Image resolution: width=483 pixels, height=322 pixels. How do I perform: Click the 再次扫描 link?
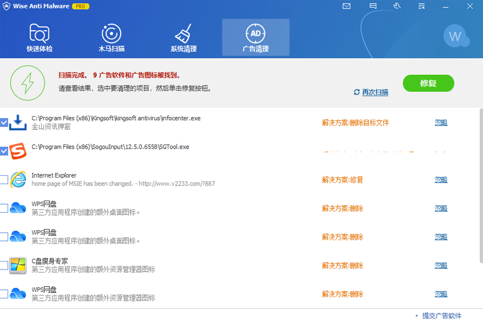(x=375, y=92)
